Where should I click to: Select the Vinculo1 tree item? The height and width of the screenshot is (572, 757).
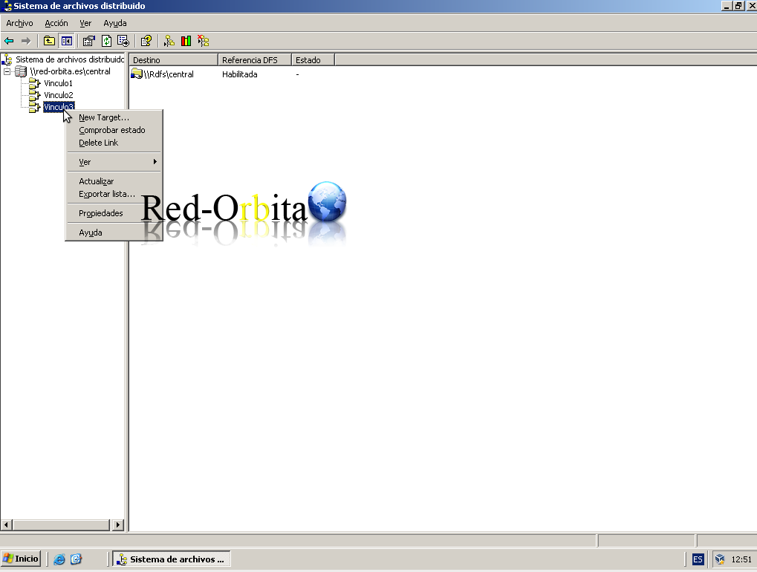(x=58, y=83)
